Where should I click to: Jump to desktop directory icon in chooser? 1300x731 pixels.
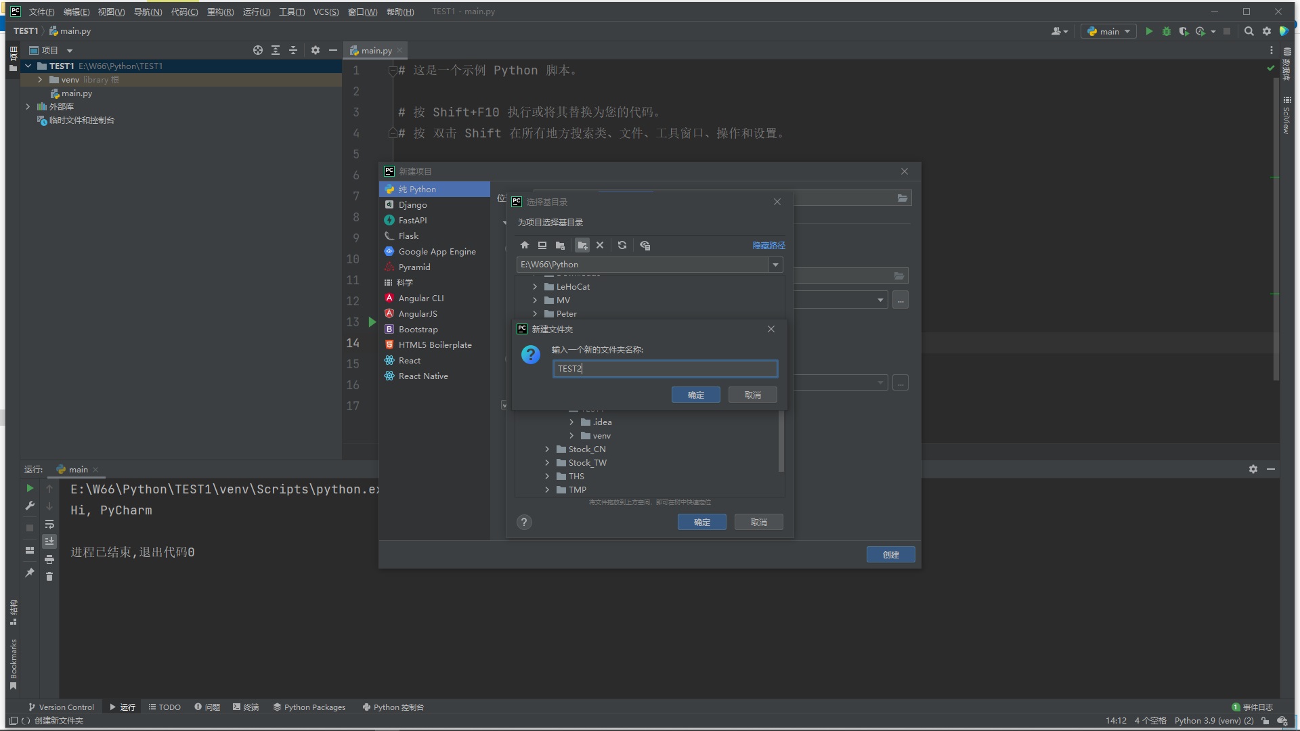(x=542, y=245)
